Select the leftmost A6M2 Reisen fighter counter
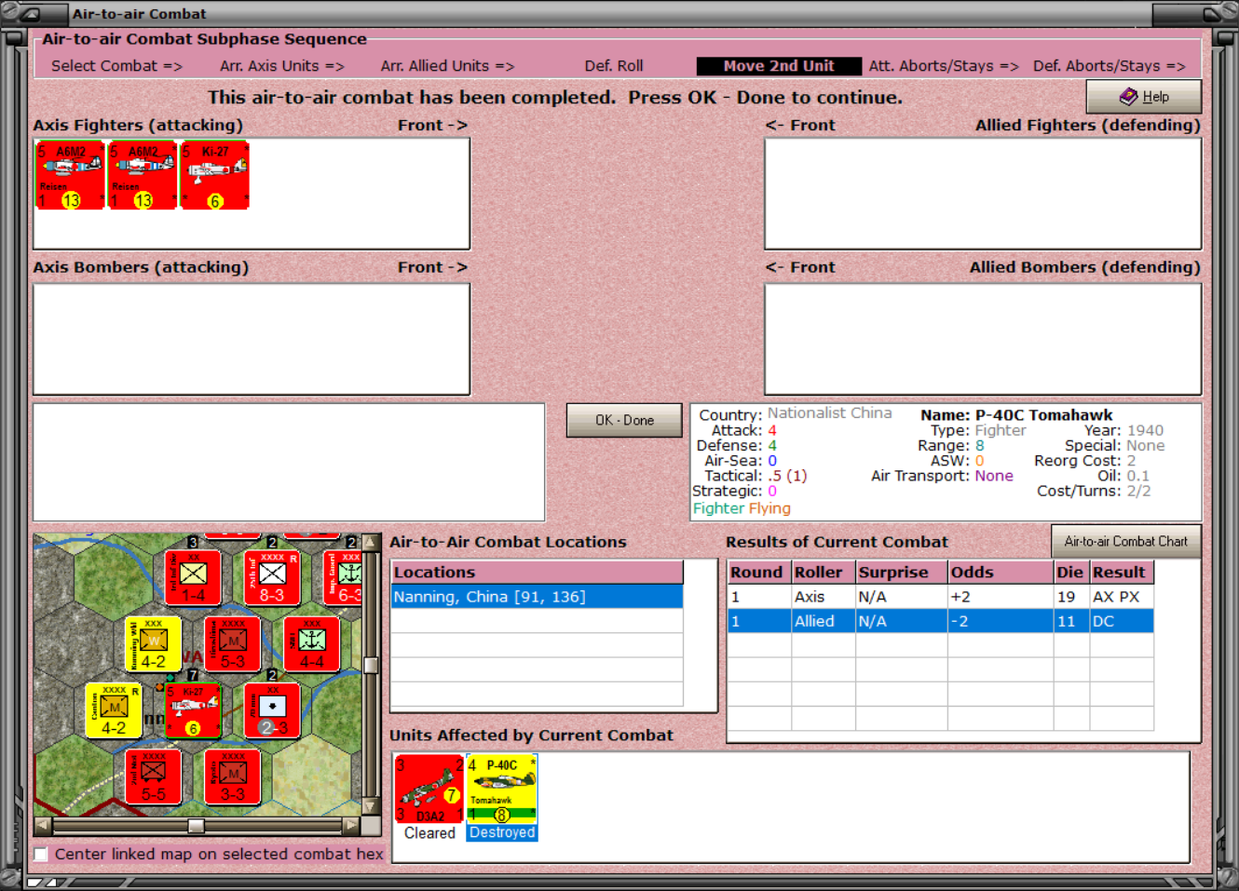This screenshot has height=891, width=1239. (x=70, y=175)
